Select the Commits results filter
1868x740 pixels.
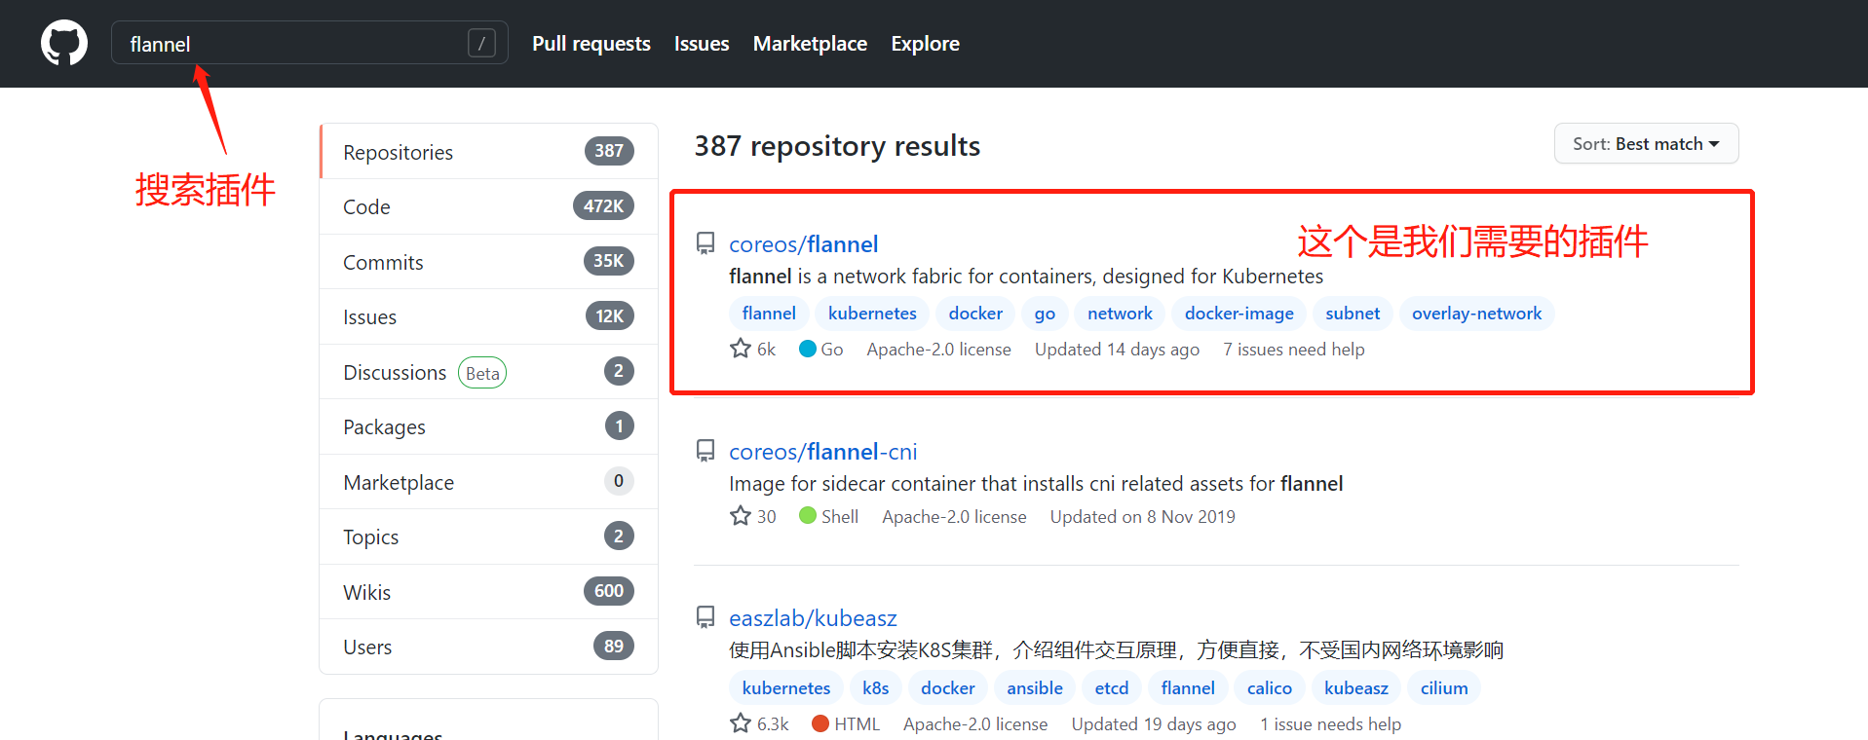pos(488,262)
